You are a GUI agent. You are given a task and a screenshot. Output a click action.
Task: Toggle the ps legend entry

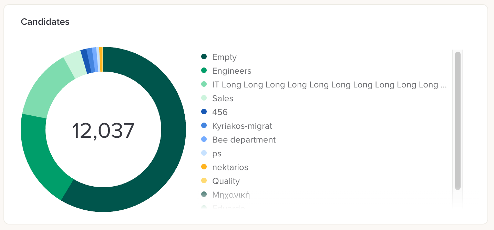tap(217, 154)
